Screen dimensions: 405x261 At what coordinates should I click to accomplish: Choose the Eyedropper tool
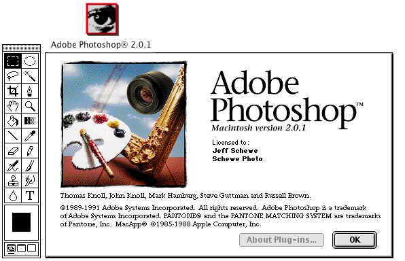coord(30,136)
